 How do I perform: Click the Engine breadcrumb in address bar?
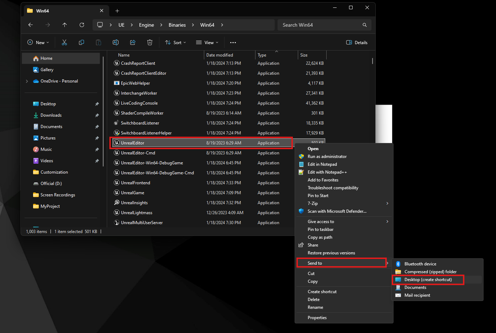tap(146, 25)
